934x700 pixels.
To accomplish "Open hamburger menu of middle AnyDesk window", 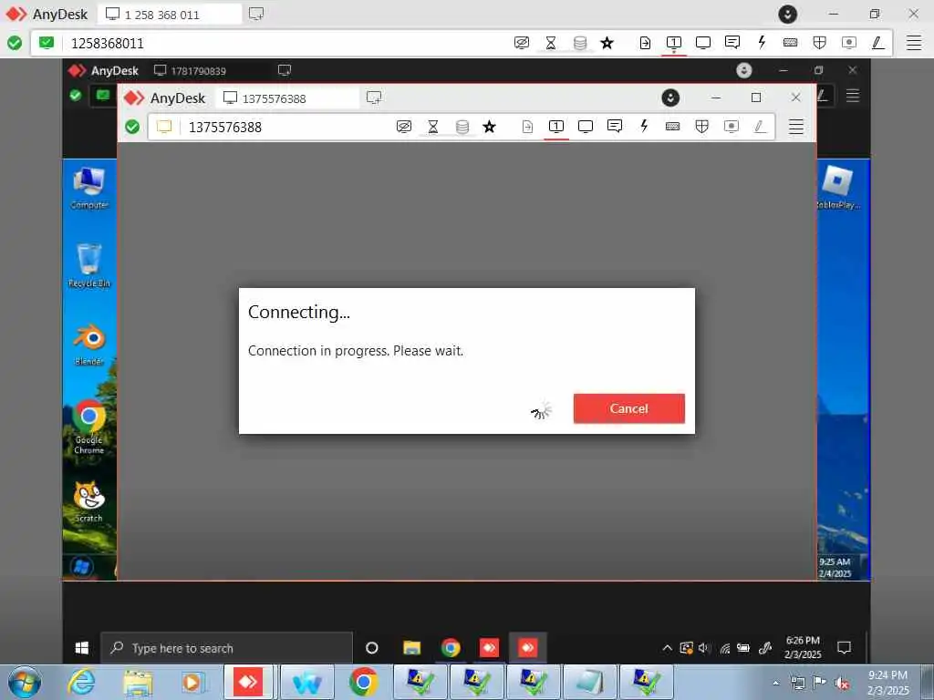I will (853, 95).
